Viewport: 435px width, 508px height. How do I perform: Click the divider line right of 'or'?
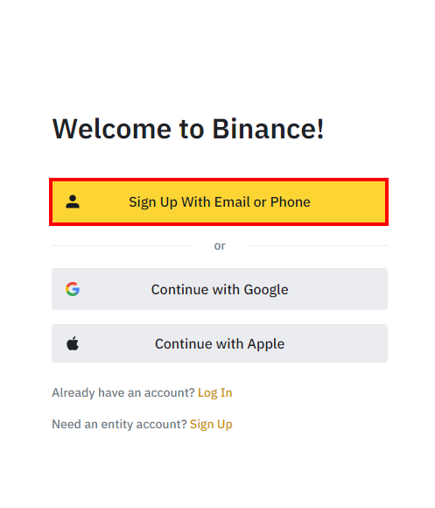tap(317, 245)
